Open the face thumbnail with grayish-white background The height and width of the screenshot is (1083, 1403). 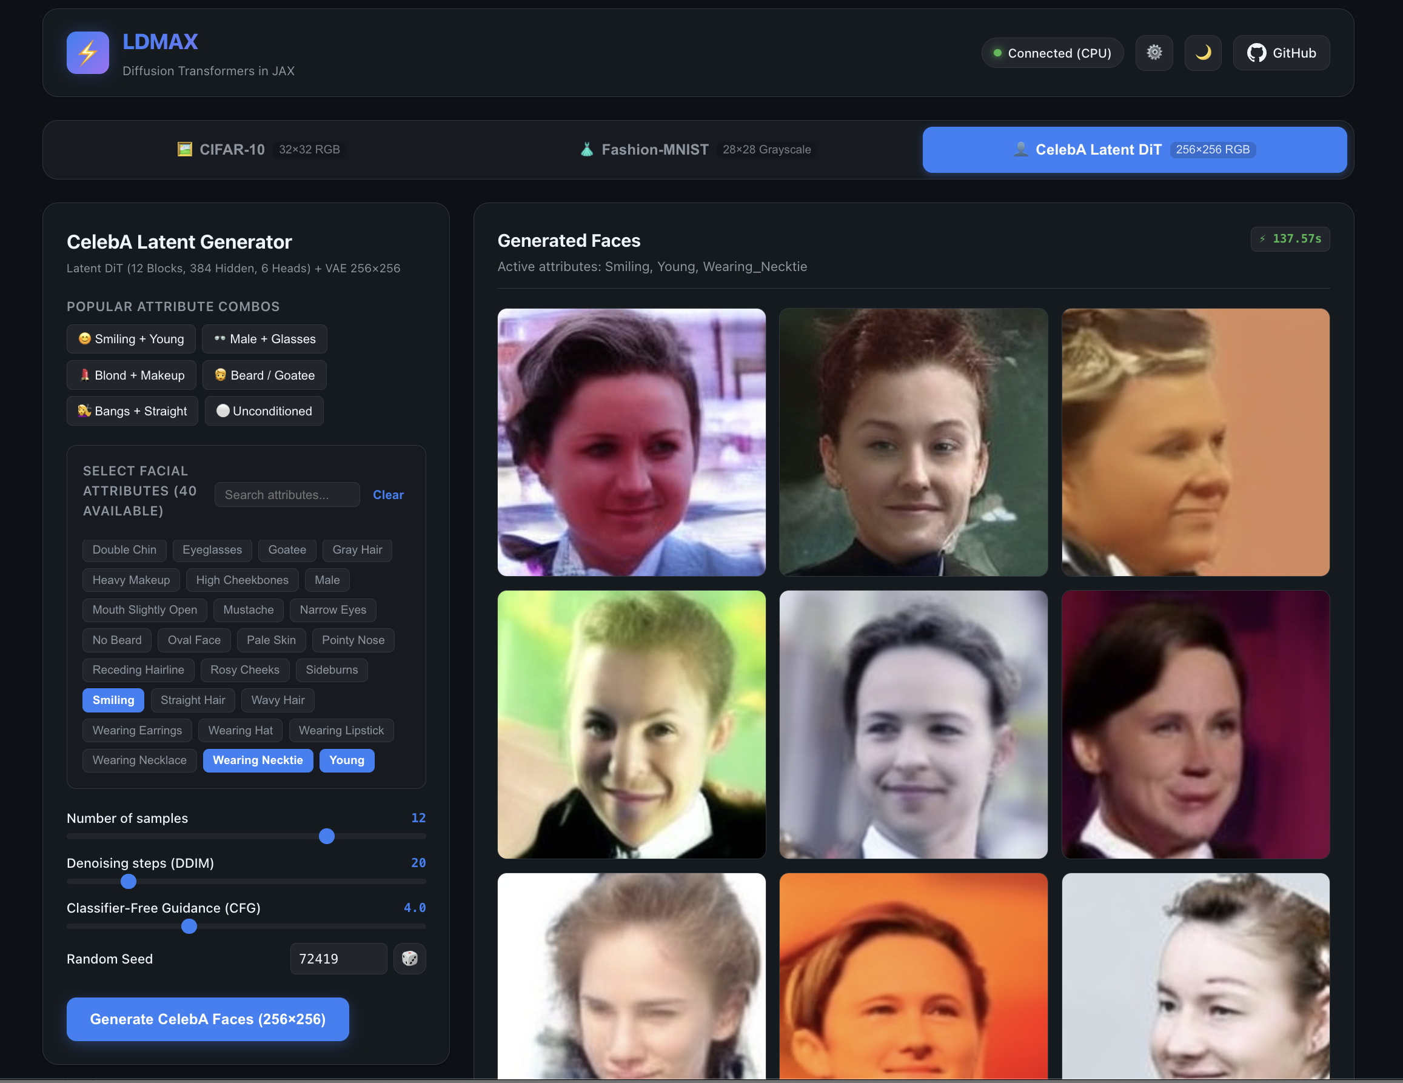(914, 725)
